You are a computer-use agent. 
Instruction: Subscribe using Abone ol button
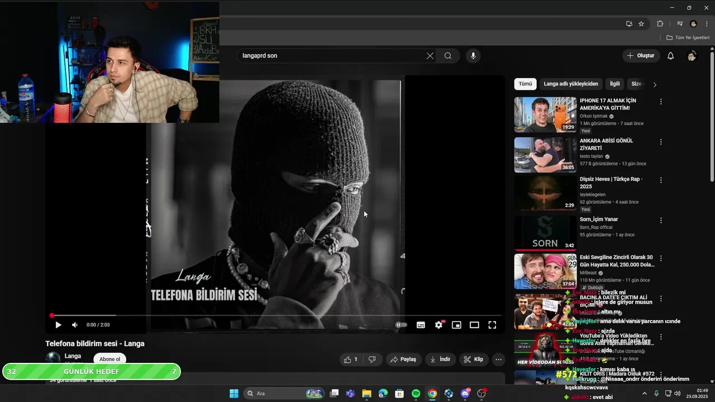[x=109, y=360]
